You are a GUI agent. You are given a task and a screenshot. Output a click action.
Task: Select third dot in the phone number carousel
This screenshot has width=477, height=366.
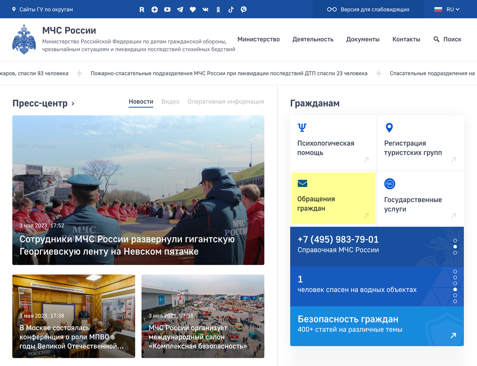[x=455, y=253]
